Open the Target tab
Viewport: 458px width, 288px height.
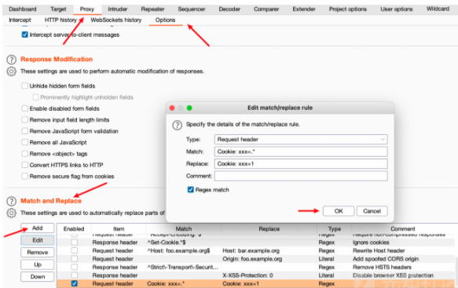[58, 9]
